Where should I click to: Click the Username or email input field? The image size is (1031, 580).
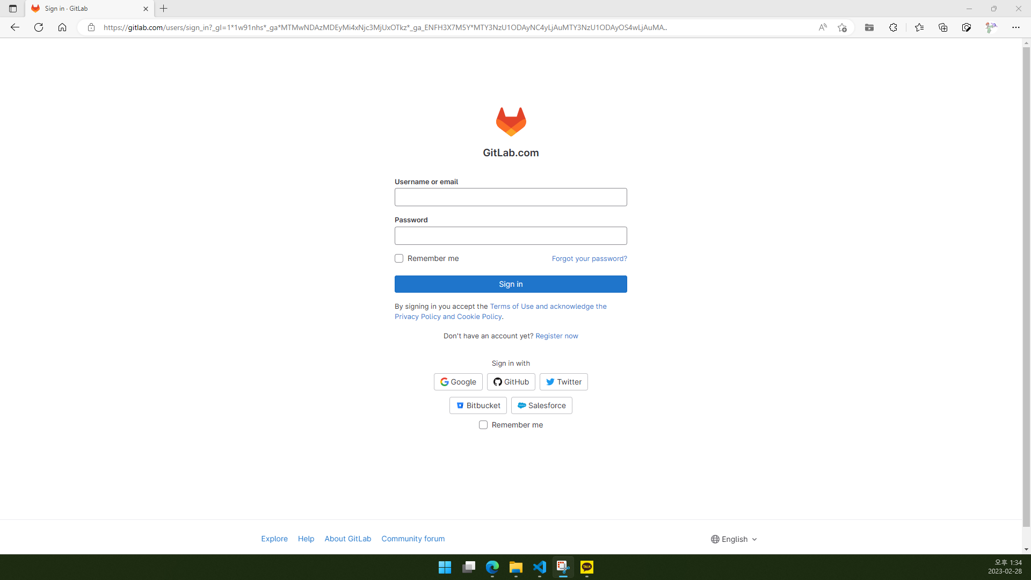(511, 197)
